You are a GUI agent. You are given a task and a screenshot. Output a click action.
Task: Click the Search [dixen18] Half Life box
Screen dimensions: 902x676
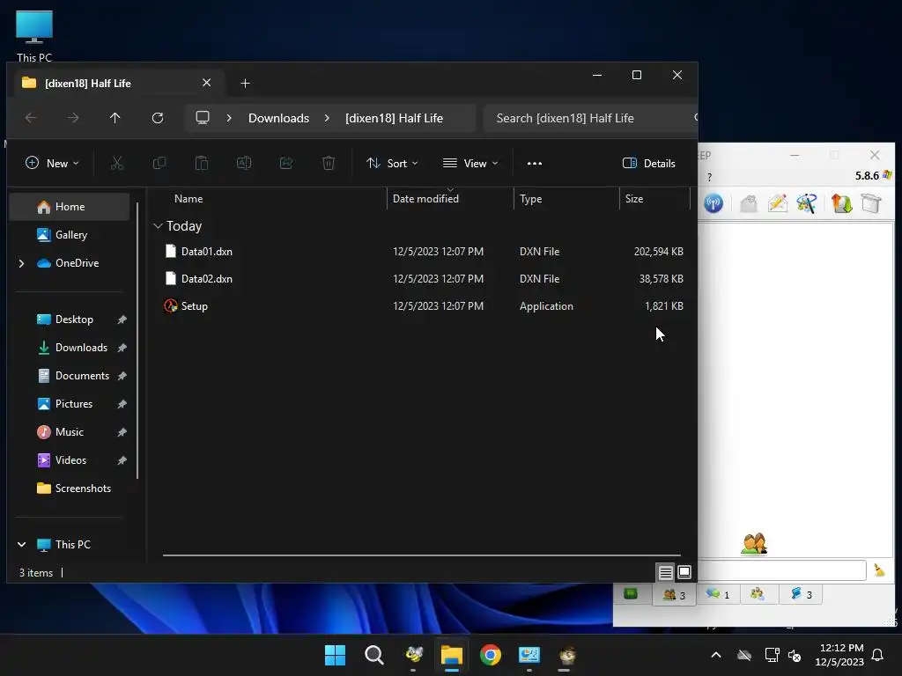(x=589, y=118)
